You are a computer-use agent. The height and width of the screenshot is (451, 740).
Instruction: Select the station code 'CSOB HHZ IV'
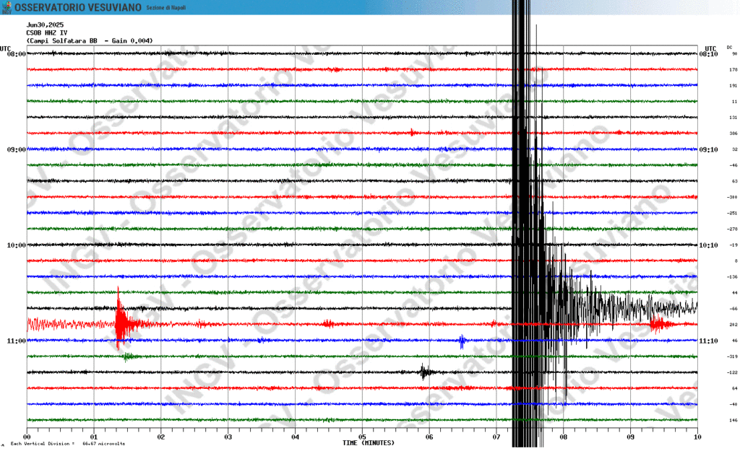click(47, 33)
